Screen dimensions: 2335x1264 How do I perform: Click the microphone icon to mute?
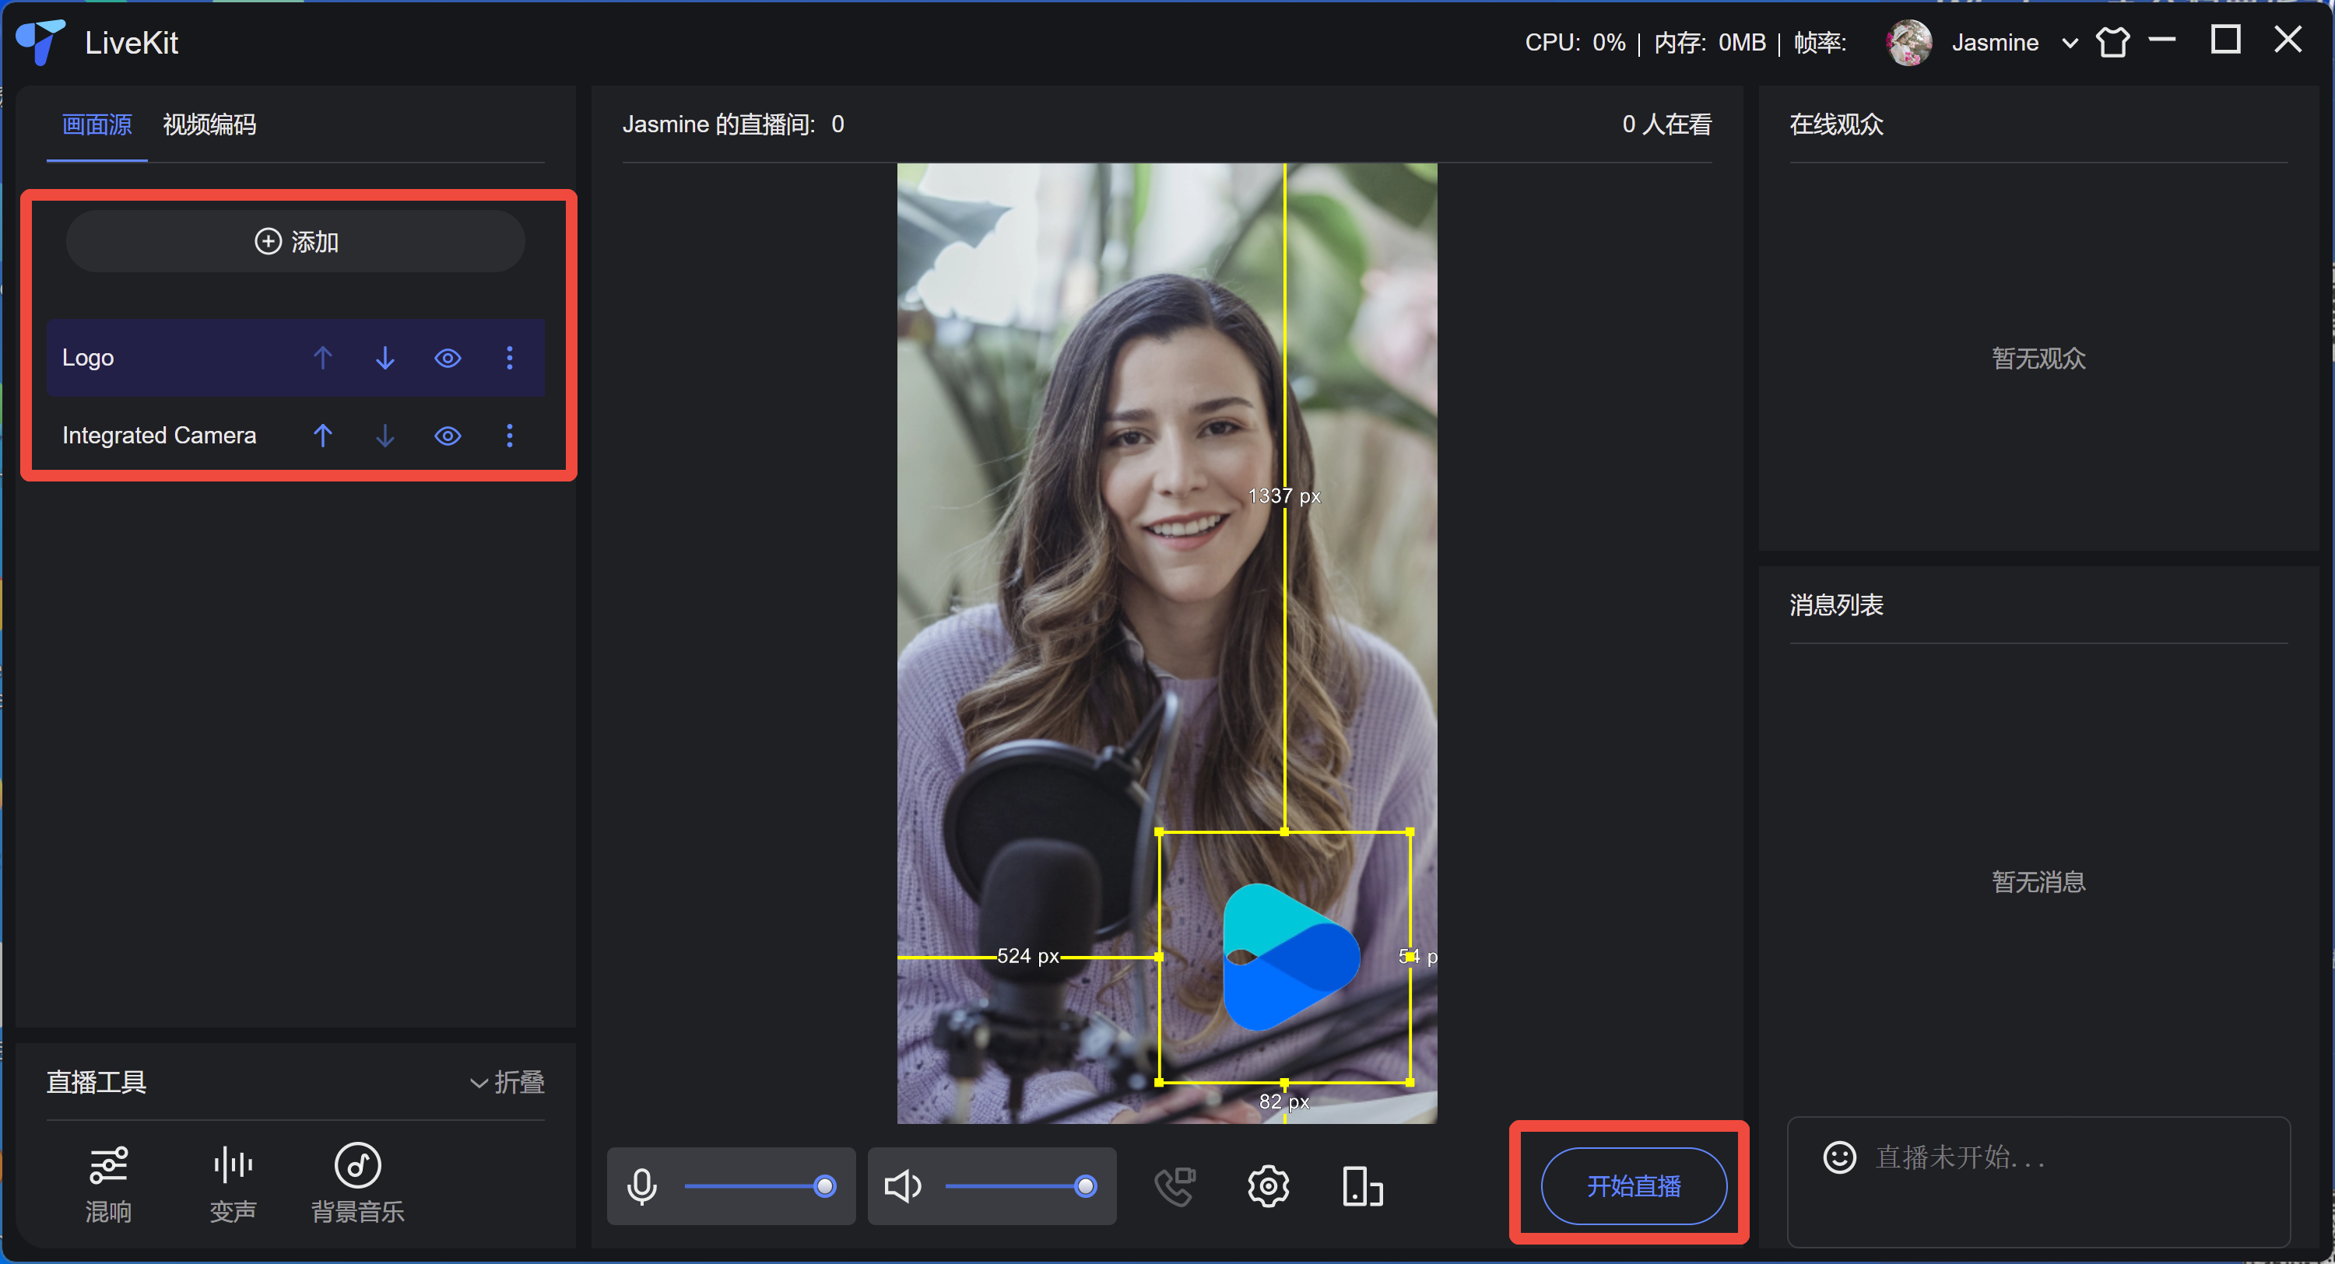[642, 1186]
